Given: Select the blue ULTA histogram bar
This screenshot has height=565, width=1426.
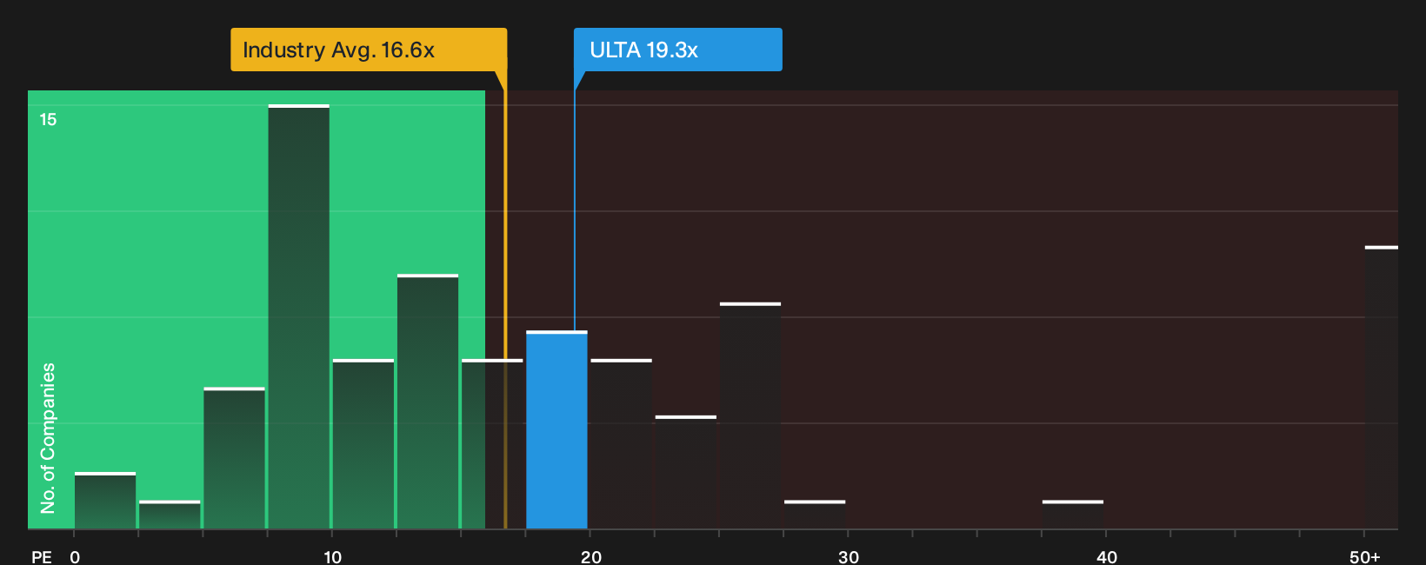Looking at the screenshot, I should point(556,430).
